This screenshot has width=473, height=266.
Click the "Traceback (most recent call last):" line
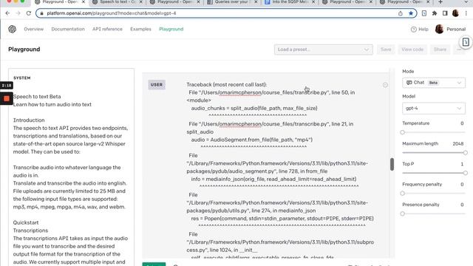[x=227, y=85]
